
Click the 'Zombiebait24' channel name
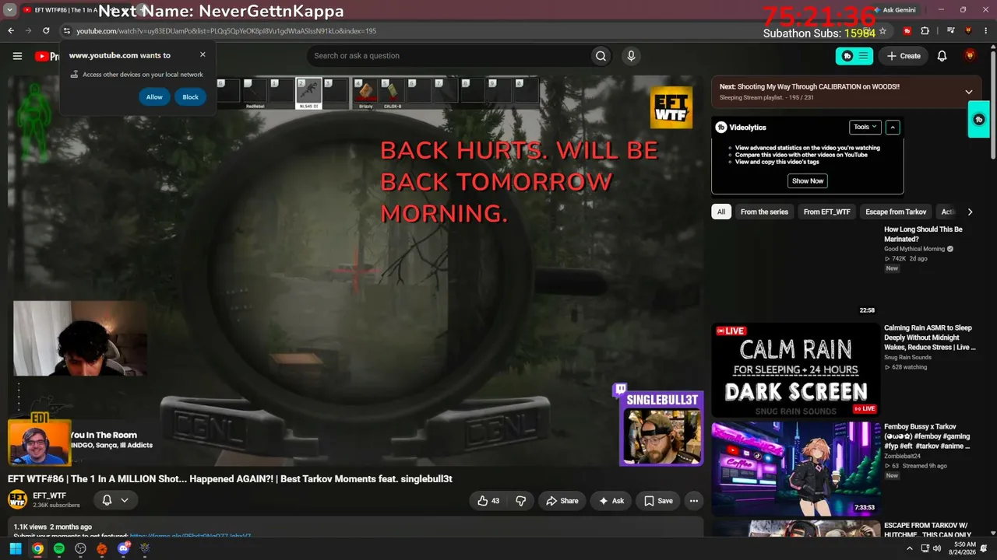click(x=902, y=456)
